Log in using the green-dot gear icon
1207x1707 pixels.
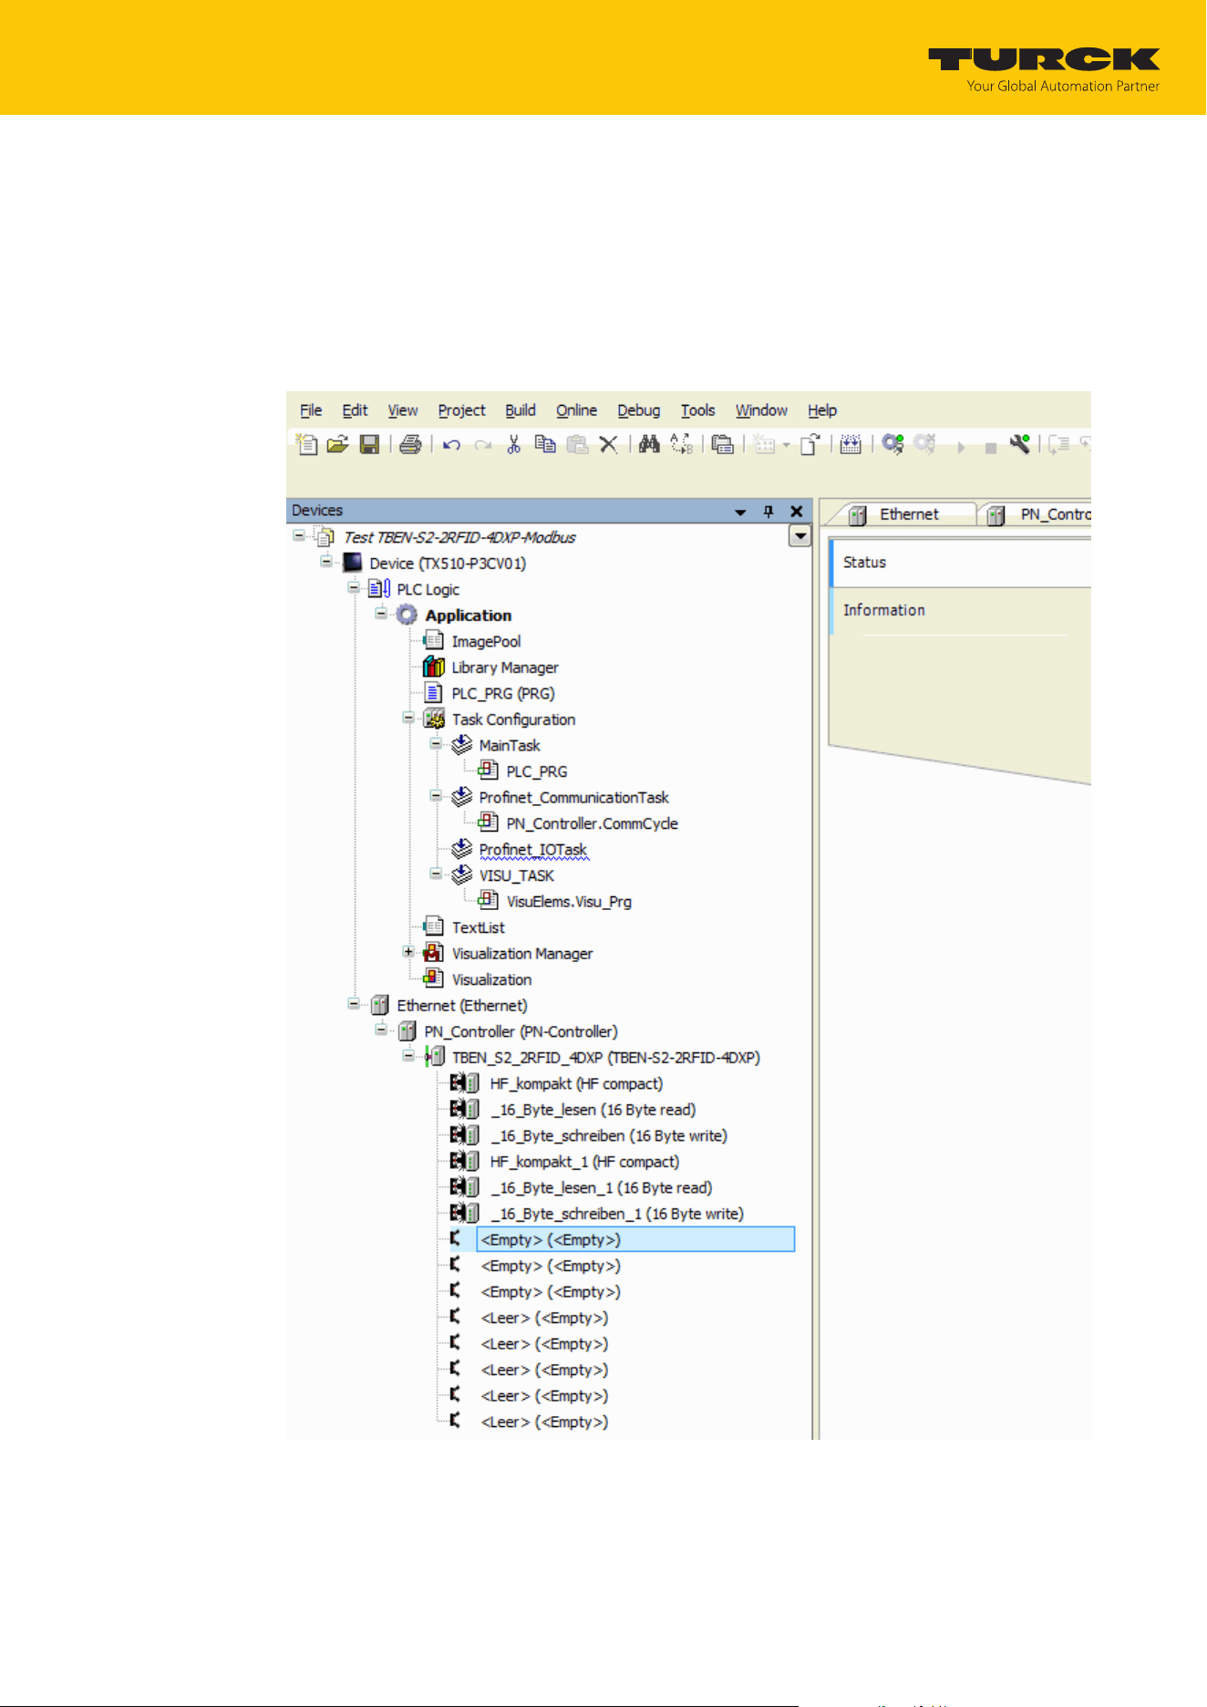[x=892, y=445]
